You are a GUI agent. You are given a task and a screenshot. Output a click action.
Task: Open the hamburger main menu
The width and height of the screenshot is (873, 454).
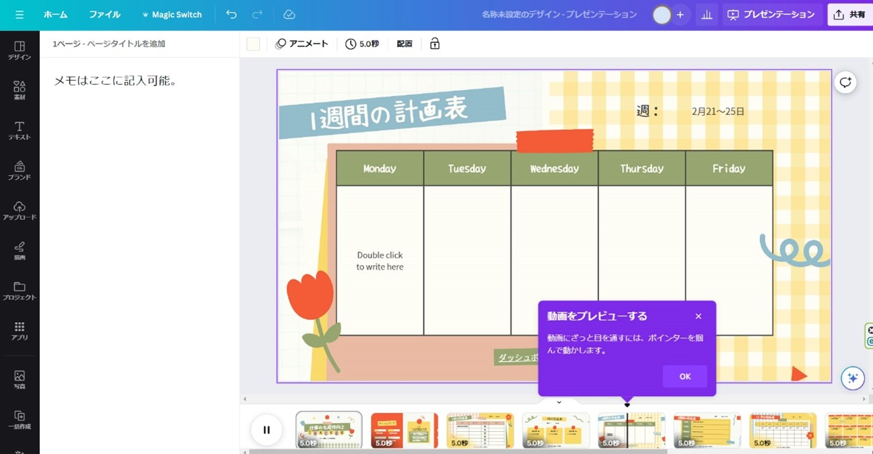(x=19, y=15)
